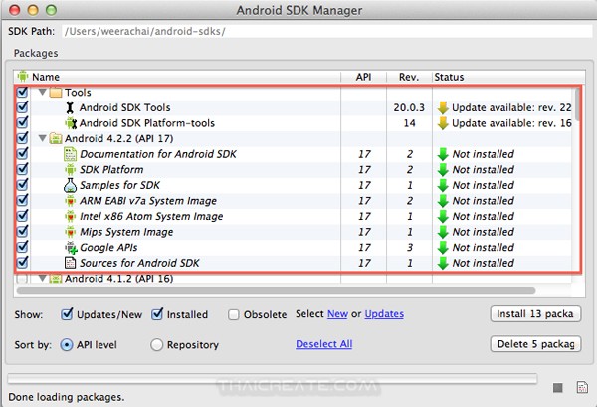Click the vertical scrollbar thumb in package list
597x407 pixels.
point(578,103)
